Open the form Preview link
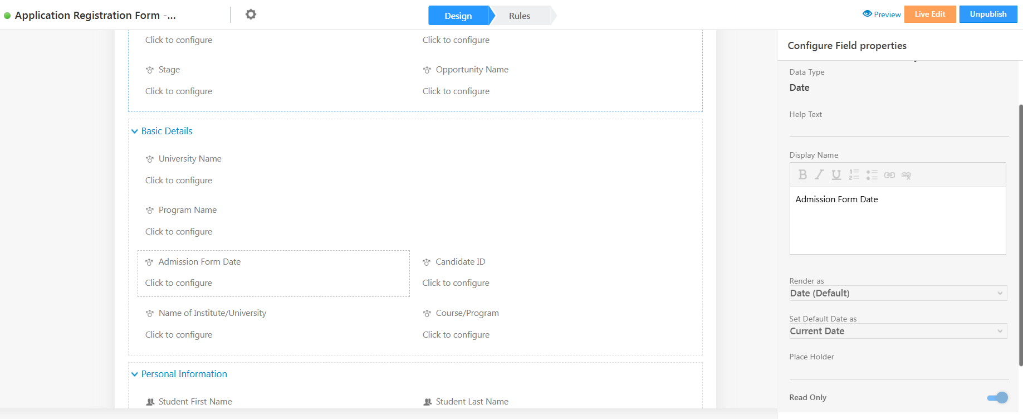 [882, 14]
